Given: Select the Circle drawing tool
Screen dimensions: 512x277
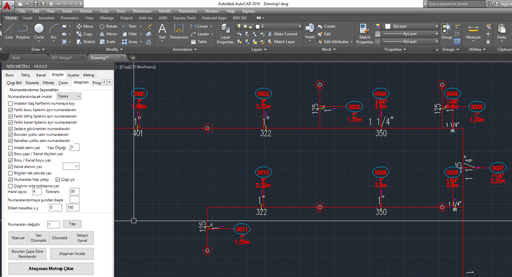Looking at the screenshot, I should [x=39, y=31].
